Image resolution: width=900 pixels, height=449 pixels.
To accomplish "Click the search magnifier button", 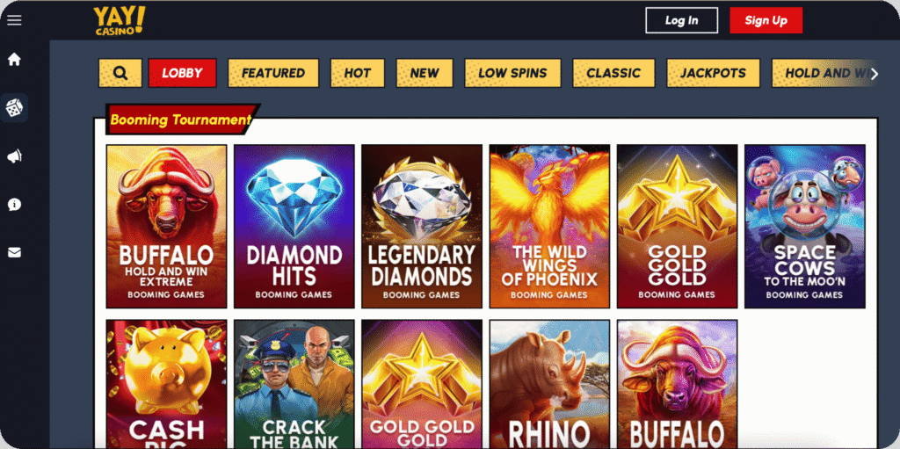I will (120, 73).
